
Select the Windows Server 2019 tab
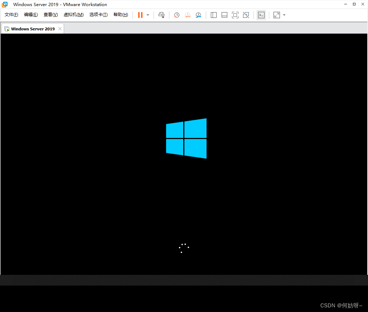[33, 29]
